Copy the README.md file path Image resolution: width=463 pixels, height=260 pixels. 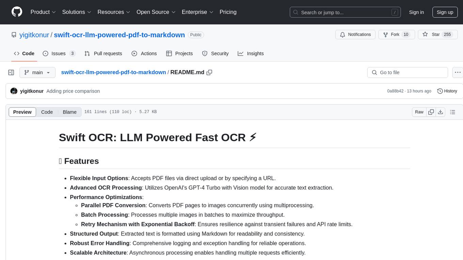coord(209,72)
